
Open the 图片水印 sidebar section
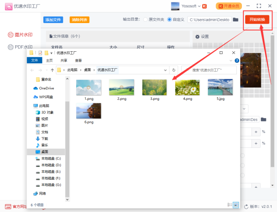click(20, 35)
